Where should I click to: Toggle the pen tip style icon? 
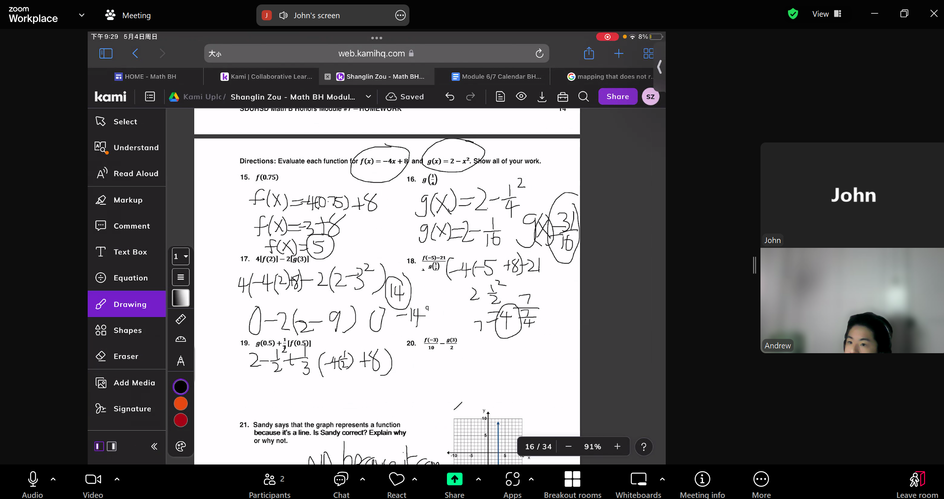(x=181, y=298)
